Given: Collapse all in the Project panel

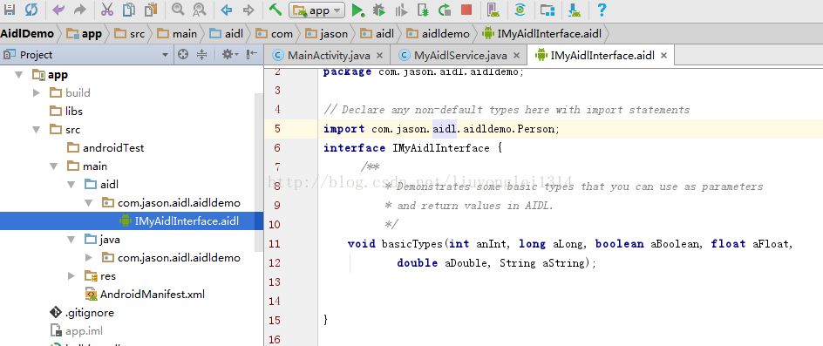Looking at the screenshot, I should tap(202, 54).
